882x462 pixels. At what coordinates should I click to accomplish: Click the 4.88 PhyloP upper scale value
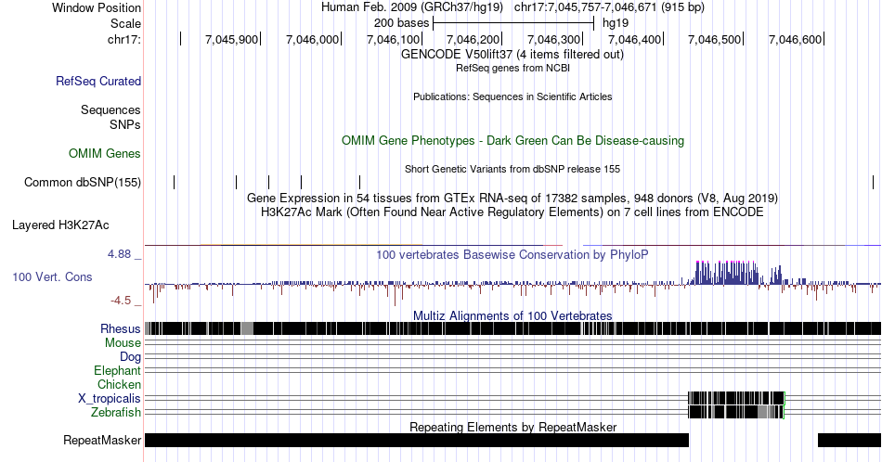coord(119,254)
